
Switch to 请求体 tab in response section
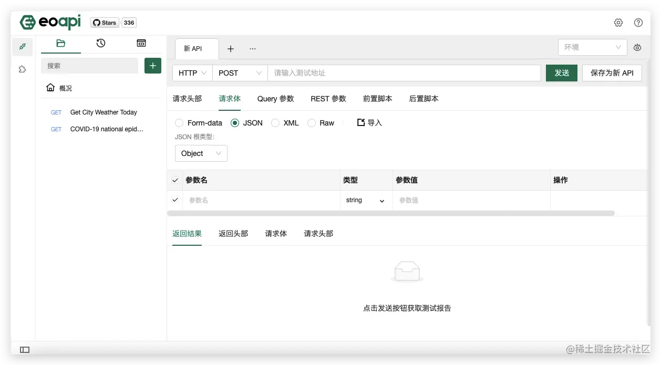coord(276,234)
